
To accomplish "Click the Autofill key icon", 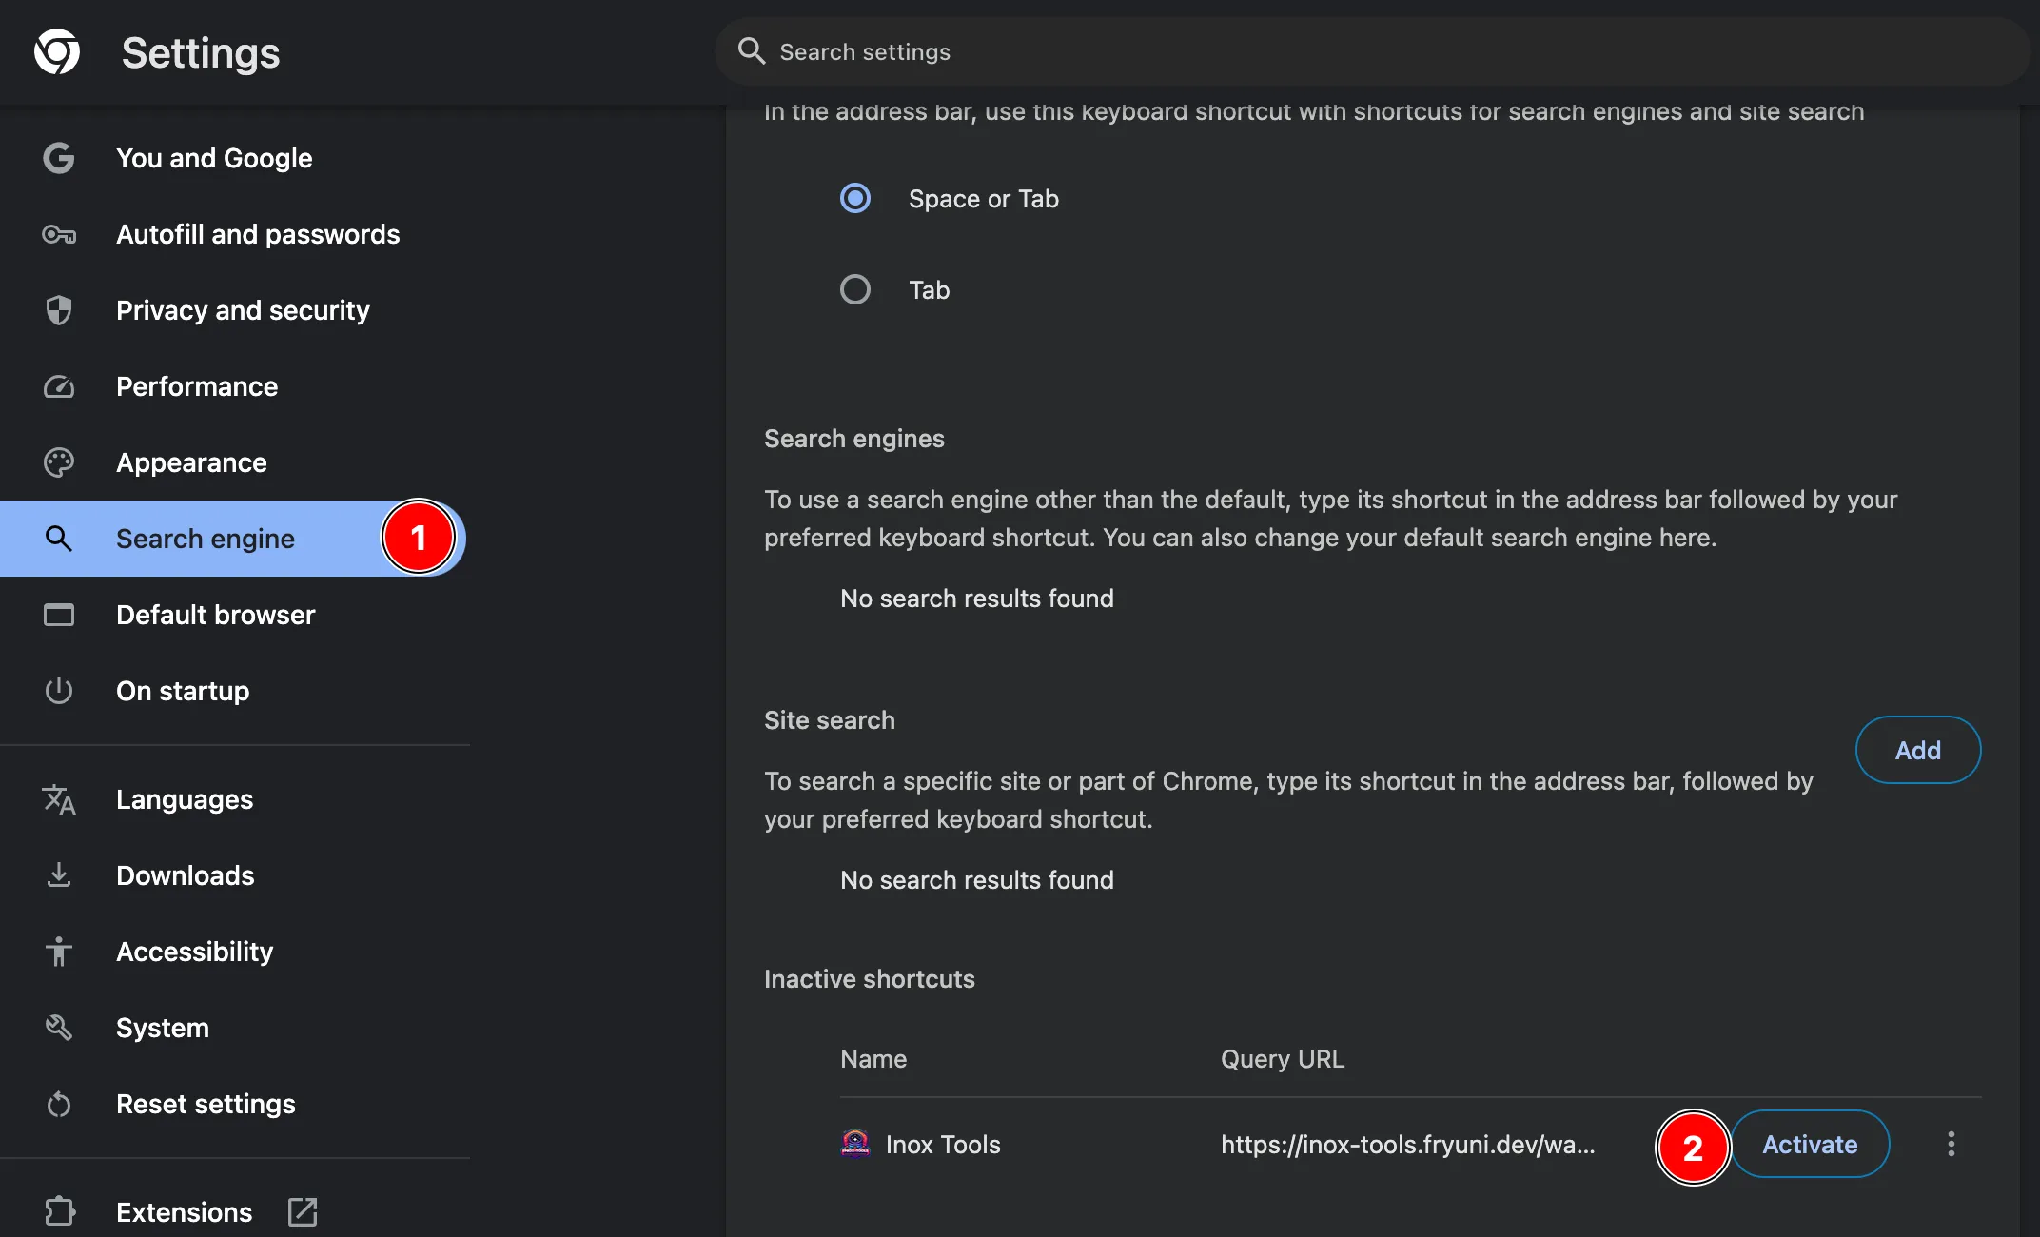I will pyautogui.click(x=59, y=234).
